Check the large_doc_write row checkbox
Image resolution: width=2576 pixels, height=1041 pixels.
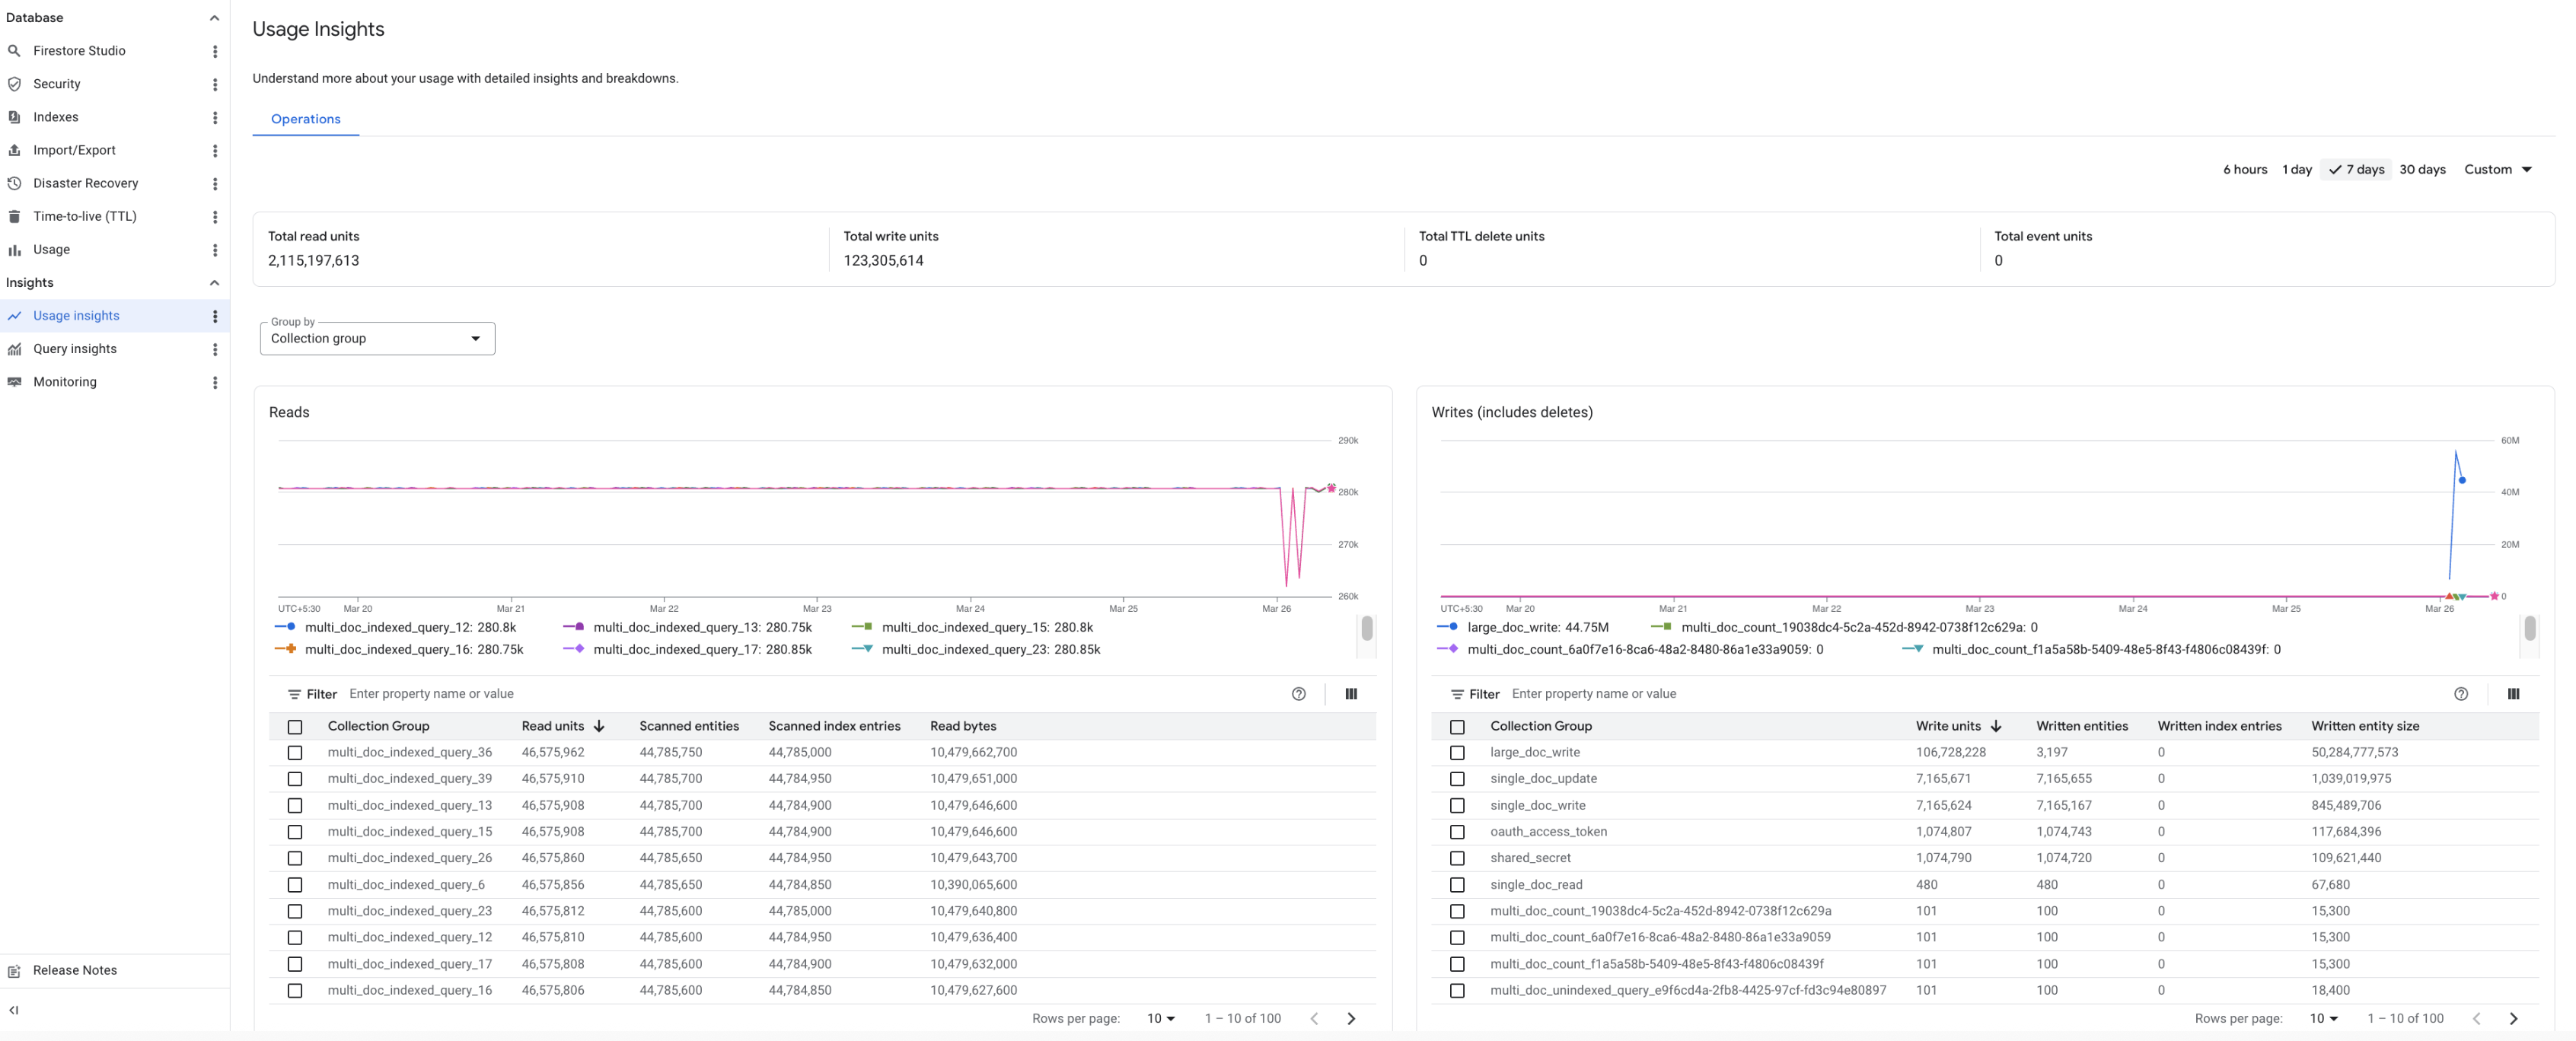click(x=1458, y=753)
